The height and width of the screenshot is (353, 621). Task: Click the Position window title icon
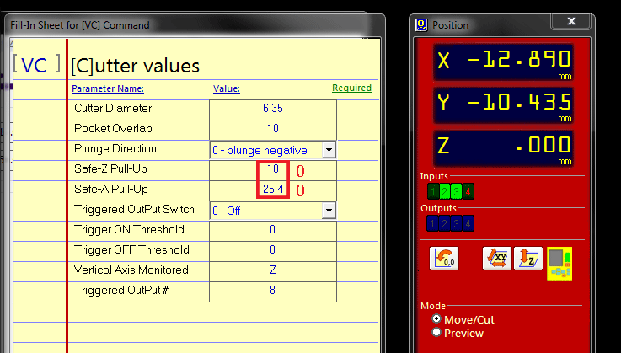tap(421, 25)
